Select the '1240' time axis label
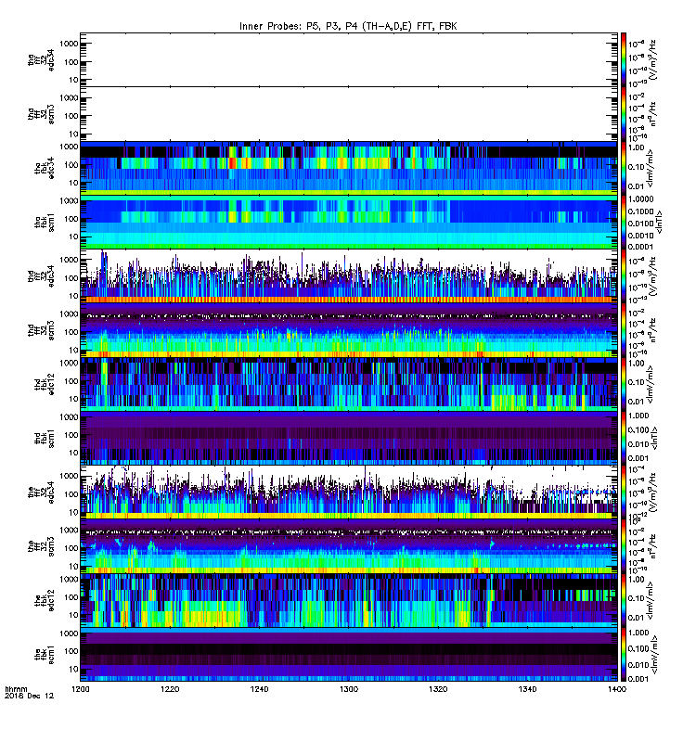The width and height of the screenshot is (696, 742). 260,689
